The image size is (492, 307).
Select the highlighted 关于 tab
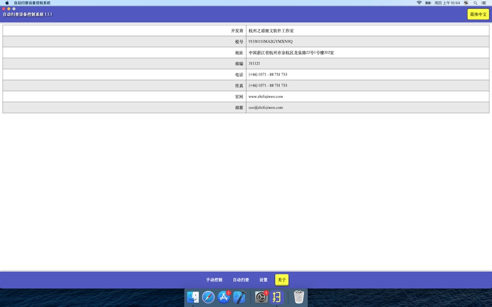[x=282, y=280]
